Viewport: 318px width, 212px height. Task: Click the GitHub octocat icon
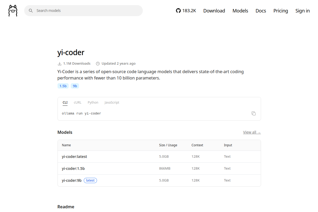click(x=178, y=11)
